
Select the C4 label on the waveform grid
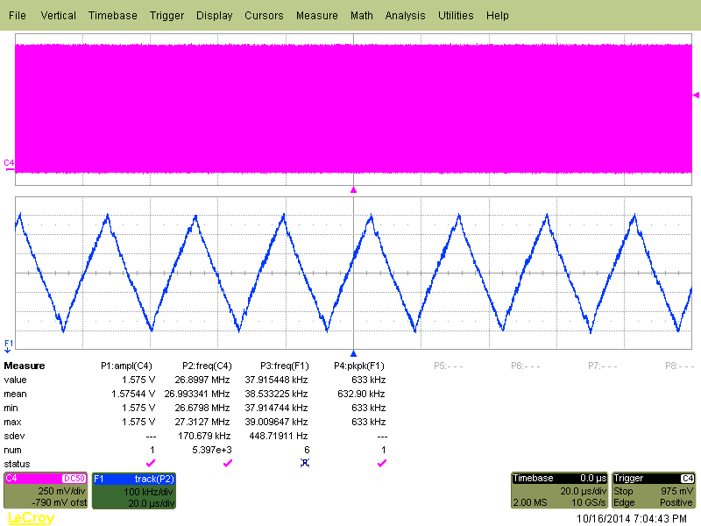point(7,161)
